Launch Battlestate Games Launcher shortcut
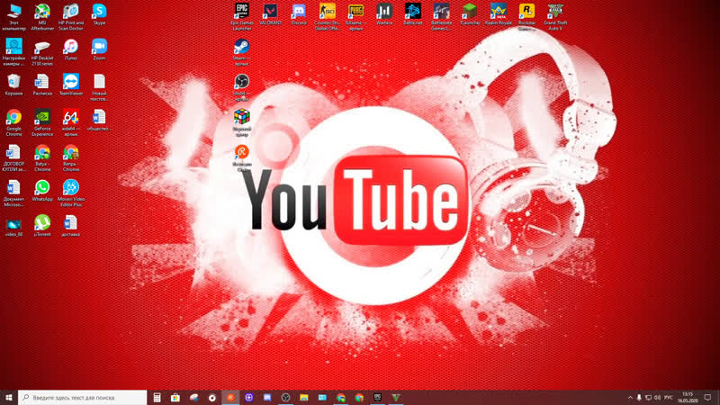720x405 pixels. [441, 16]
